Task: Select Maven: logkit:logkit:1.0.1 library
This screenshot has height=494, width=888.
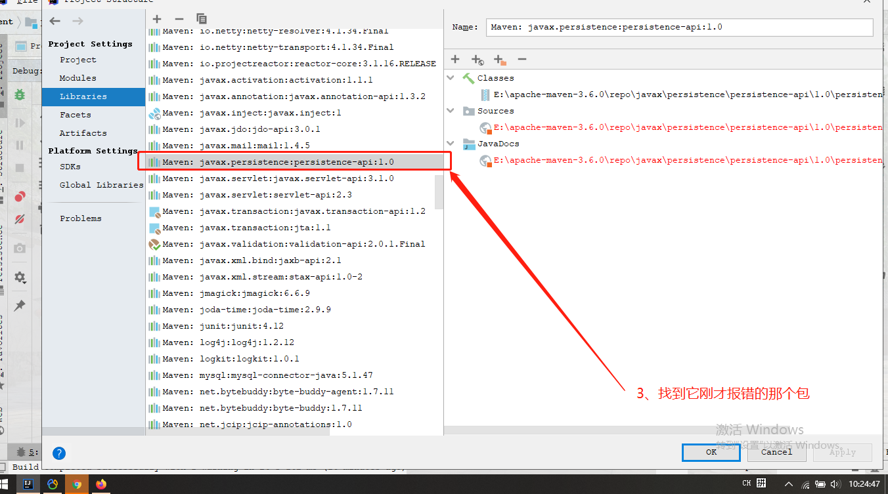Action: [295, 359]
